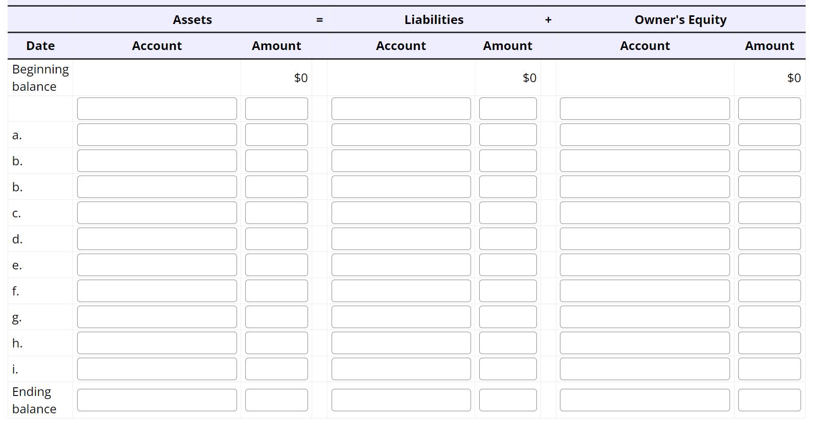This screenshot has height=423, width=822.
Task: Click the first Assets Account field on row b
Action: [x=157, y=160]
